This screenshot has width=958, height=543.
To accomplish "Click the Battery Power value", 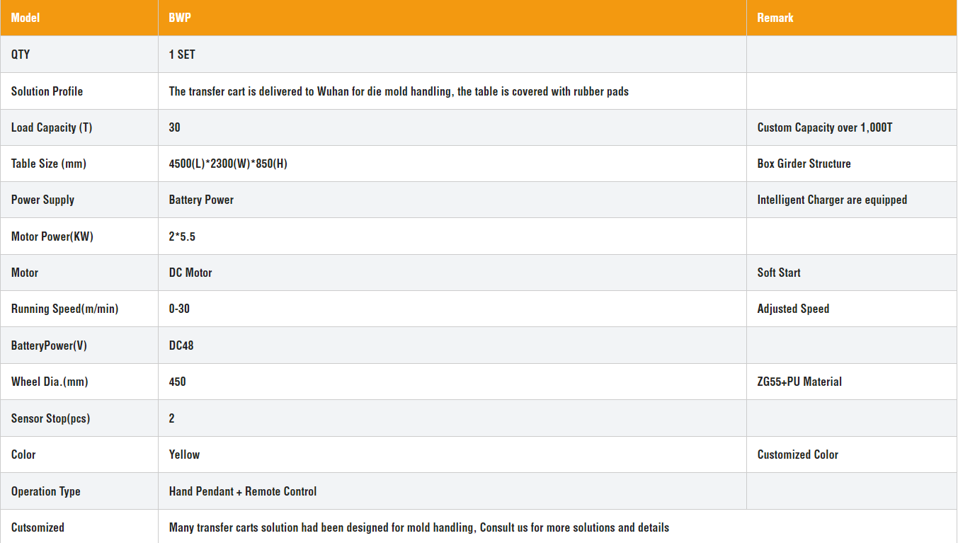I will click(201, 200).
